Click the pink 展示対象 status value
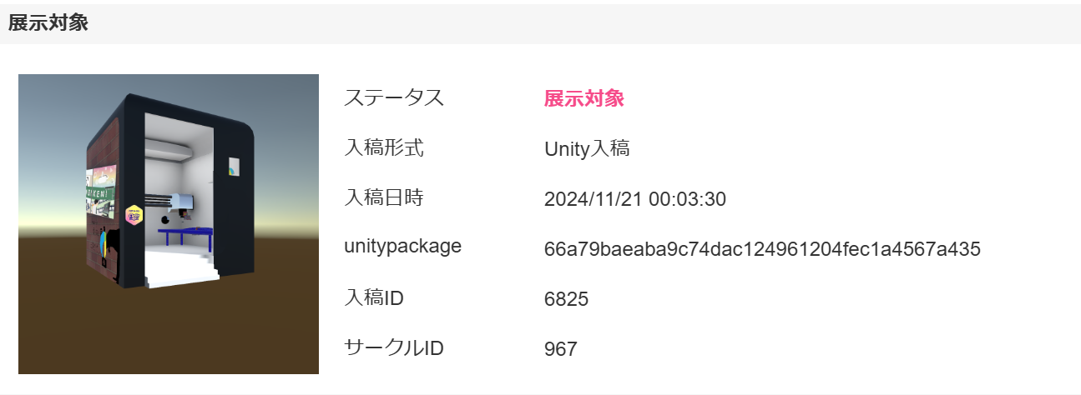 click(x=583, y=99)
